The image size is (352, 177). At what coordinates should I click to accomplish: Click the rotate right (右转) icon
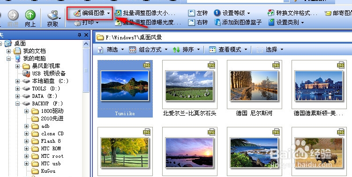(x=191, y=22)
